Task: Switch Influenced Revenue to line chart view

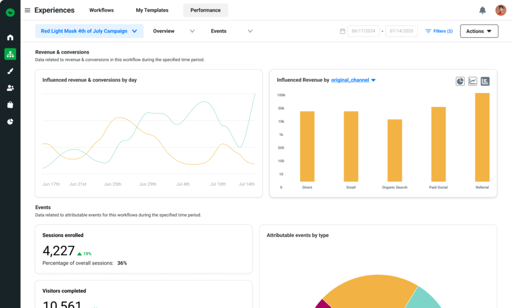Action: point(472,81)
